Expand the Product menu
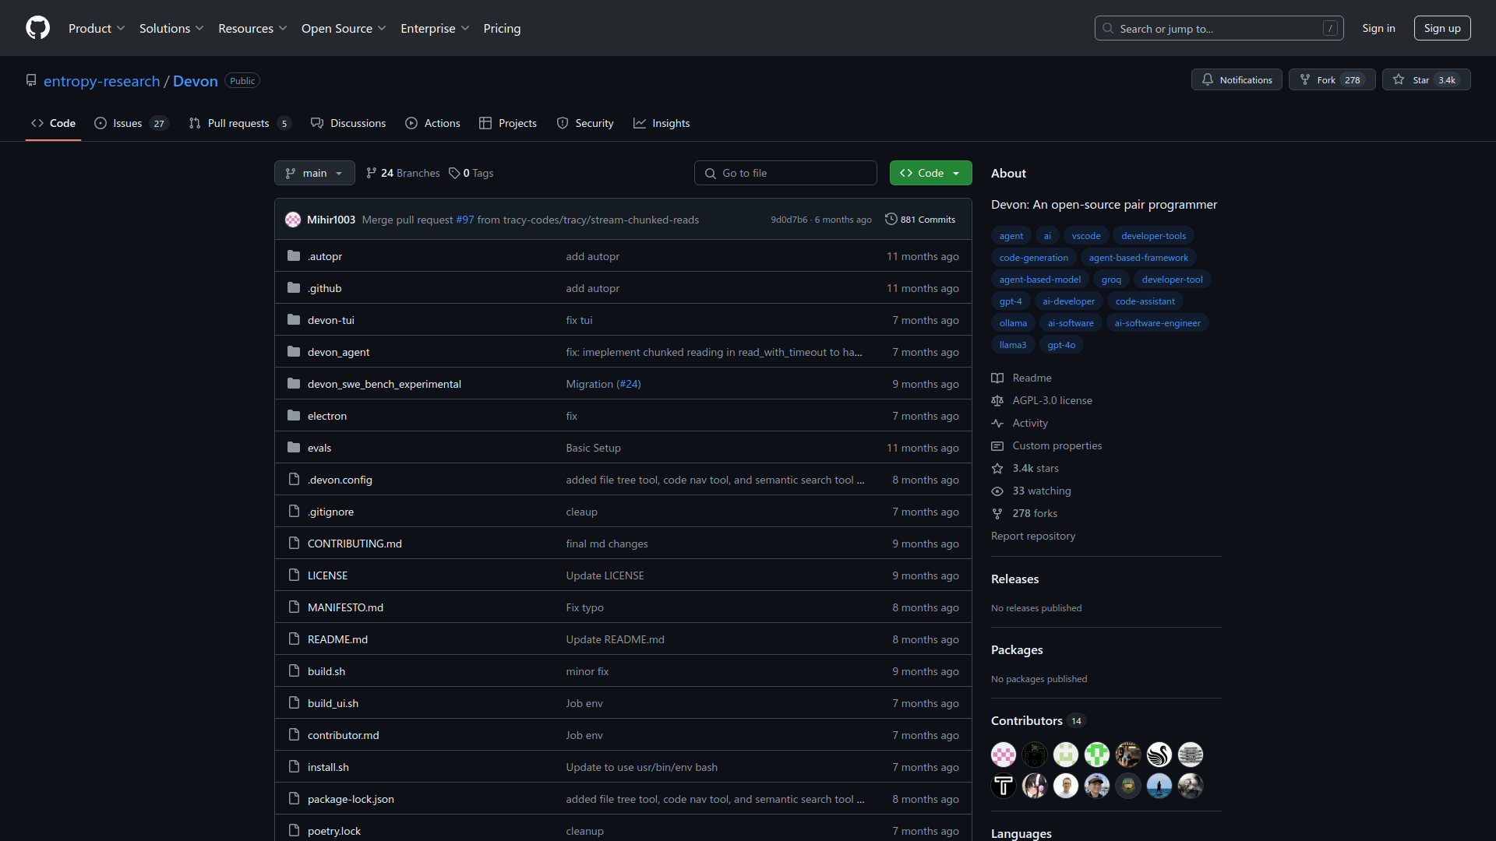 tap(97, 28)
